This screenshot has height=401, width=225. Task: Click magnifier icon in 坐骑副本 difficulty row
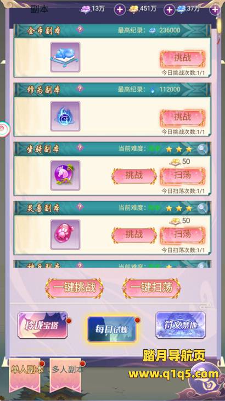point(203,149)
